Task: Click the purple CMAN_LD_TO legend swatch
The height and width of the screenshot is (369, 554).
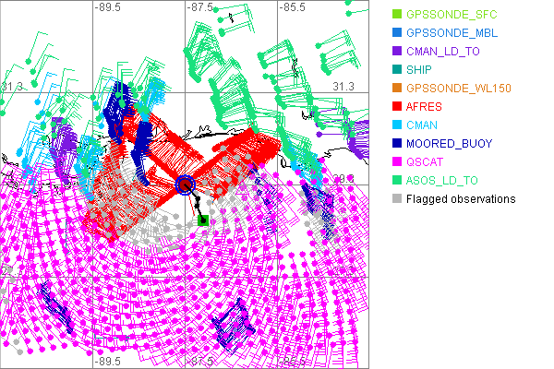Action: [397, 52]
